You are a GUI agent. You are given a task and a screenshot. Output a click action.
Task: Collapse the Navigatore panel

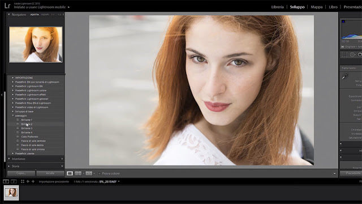click(9, 14)
